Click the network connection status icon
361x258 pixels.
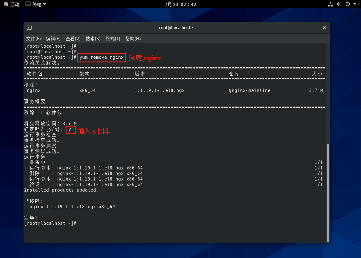[x=330, y=4]
